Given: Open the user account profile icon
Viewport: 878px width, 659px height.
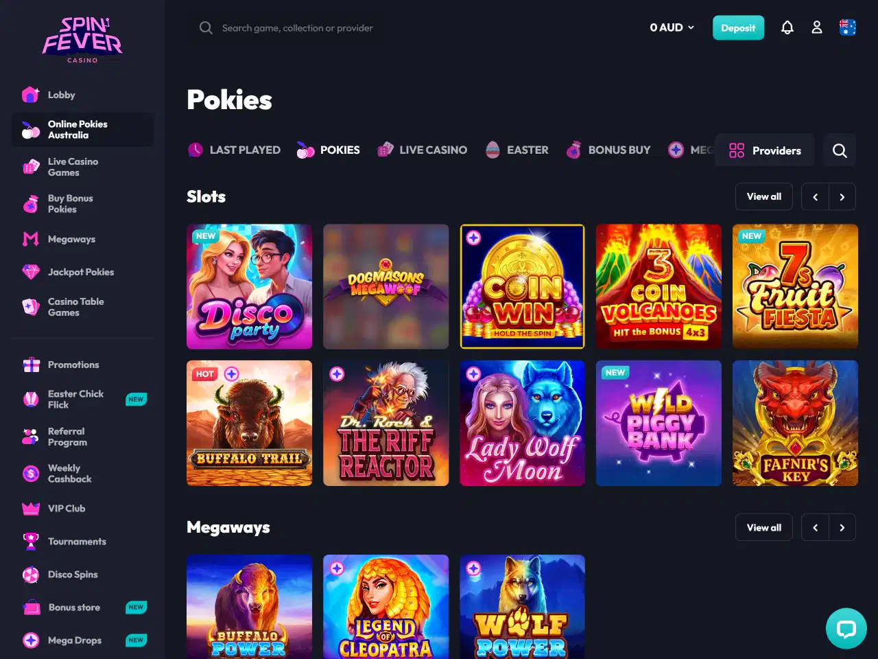Looking at the screenshot, I should (817, 27).
